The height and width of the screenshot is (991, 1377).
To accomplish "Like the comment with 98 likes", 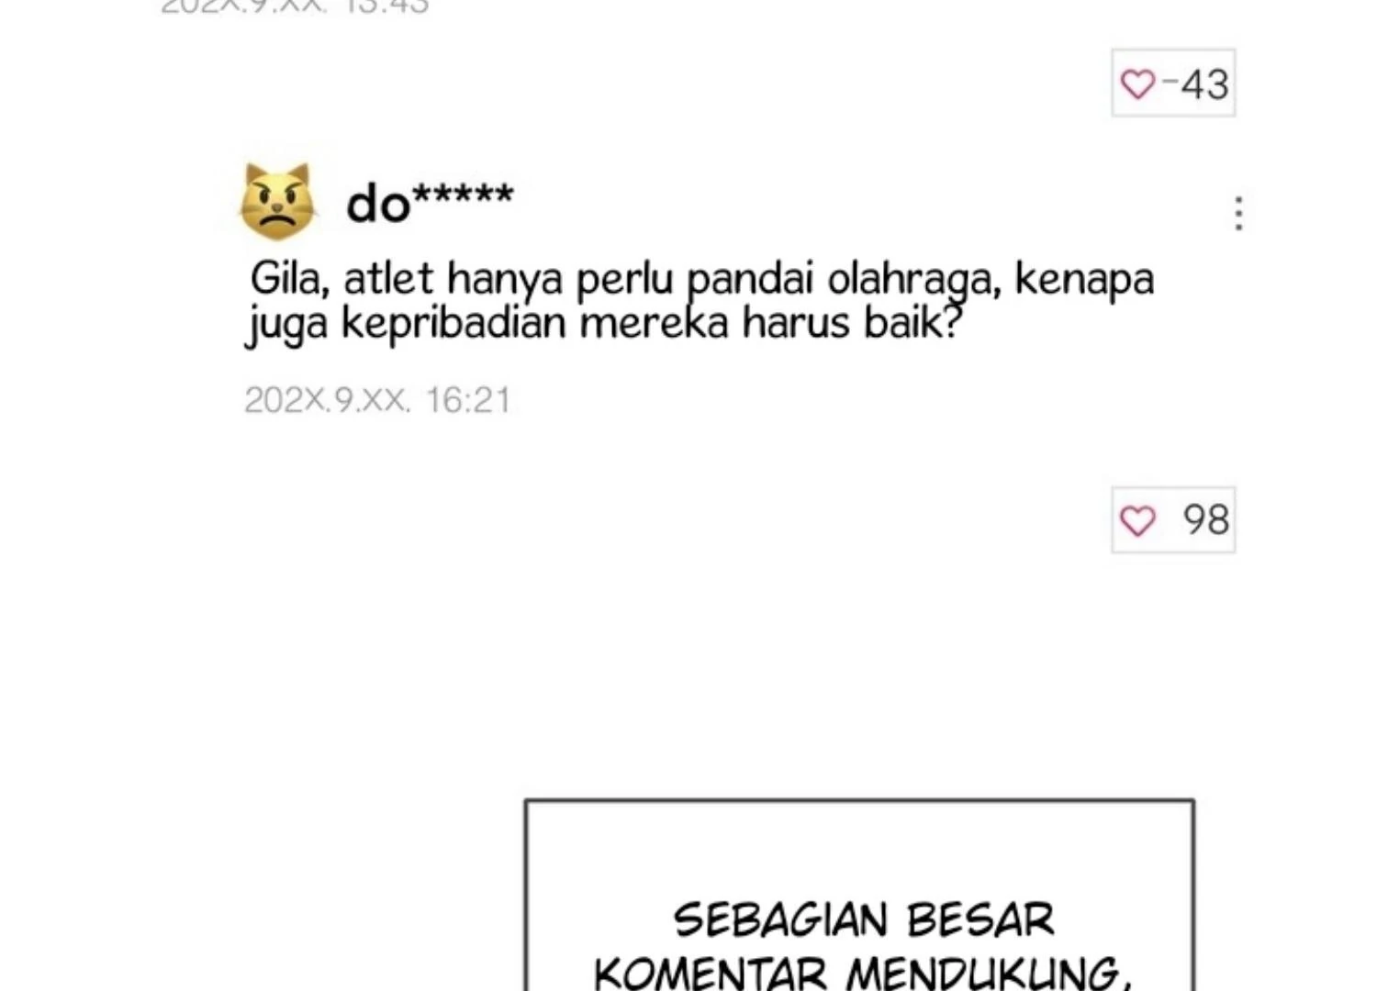I will pyautogui.click(x=1173, y=520).
